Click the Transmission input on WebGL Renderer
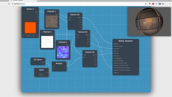This screenshot has height=97, width=172. pos(113,58)
